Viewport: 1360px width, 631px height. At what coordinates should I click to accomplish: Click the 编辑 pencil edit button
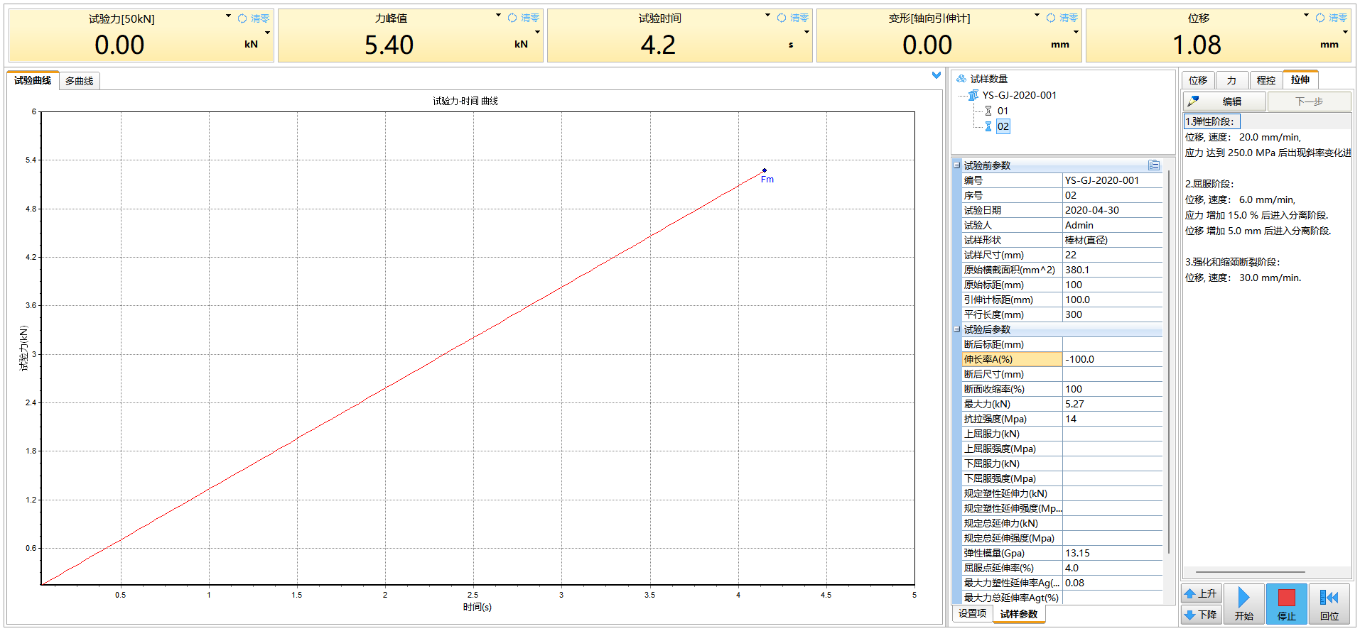click(1224, 101)
